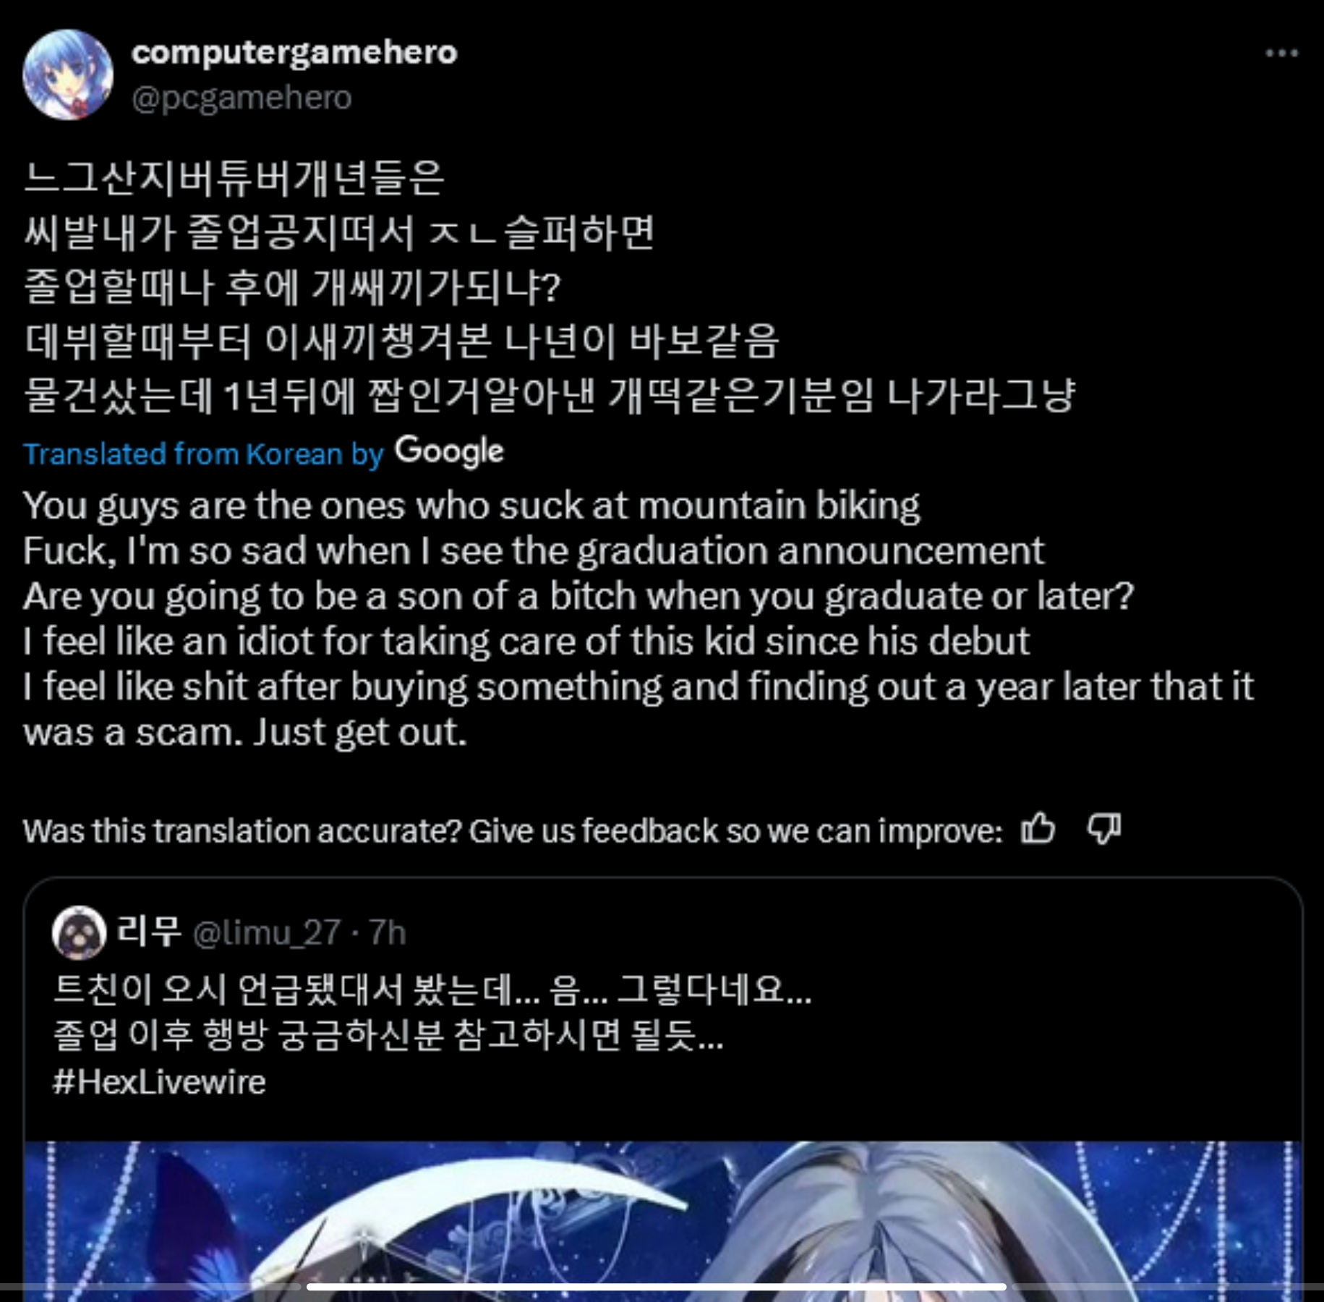1324x1302 pixels.
Task: Click the thumbs down feedback icon
Action: pyautogui.click(x=1103, y=829)
